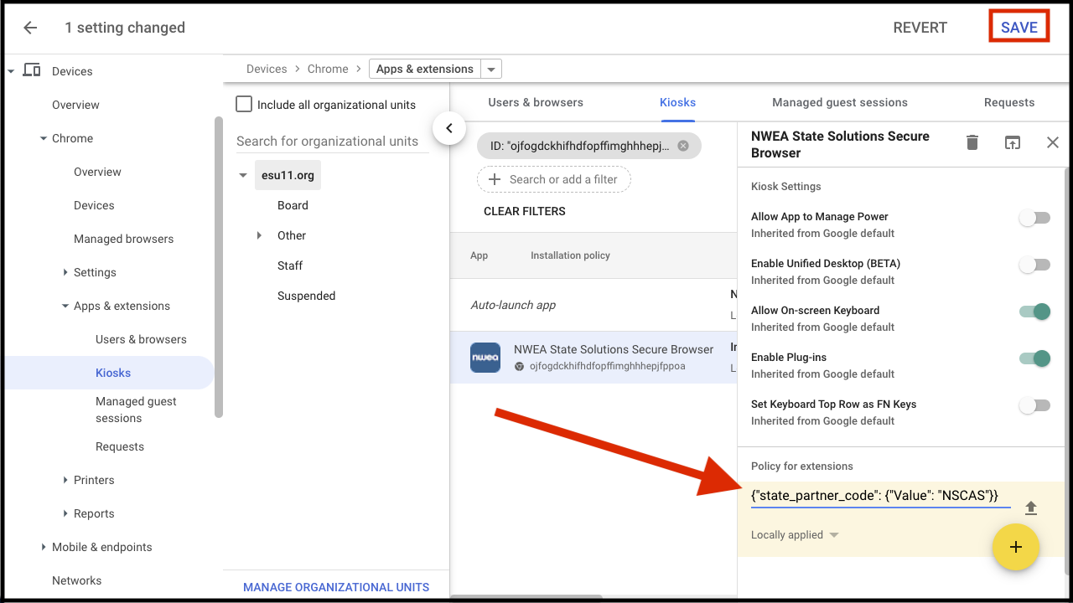Viewport: 1073px width, 603px height.
Task: Click the REVERT button
Action: (x=920, y=27)
